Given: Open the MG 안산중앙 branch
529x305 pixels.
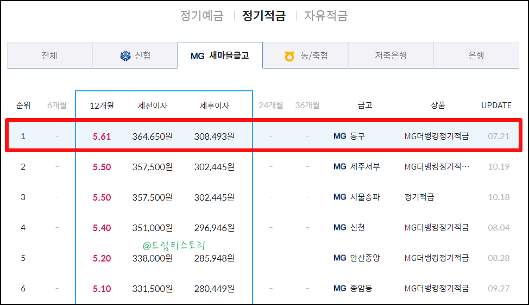Looking at the screenshot, I should pos(357,258).
